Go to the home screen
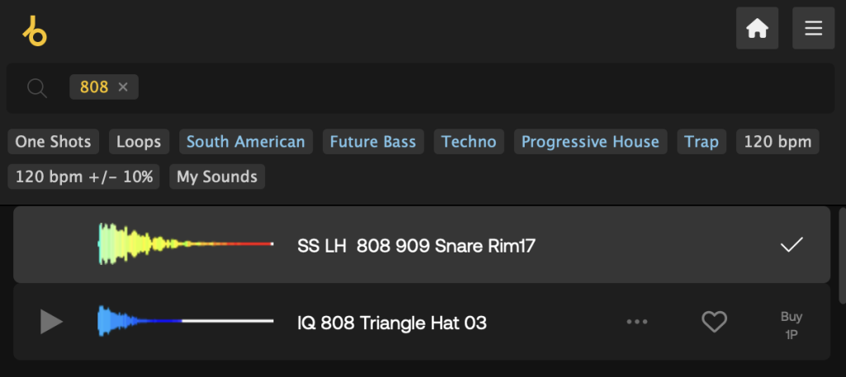Screen dimensions: 846x377 point(757,29)
